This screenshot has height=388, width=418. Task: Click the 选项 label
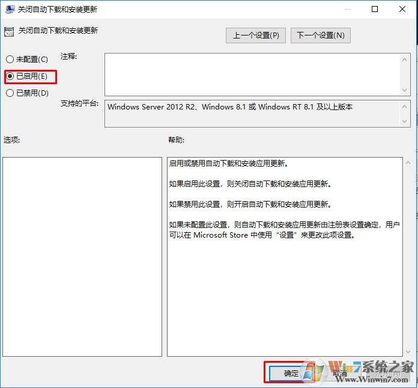click(12, 140)
